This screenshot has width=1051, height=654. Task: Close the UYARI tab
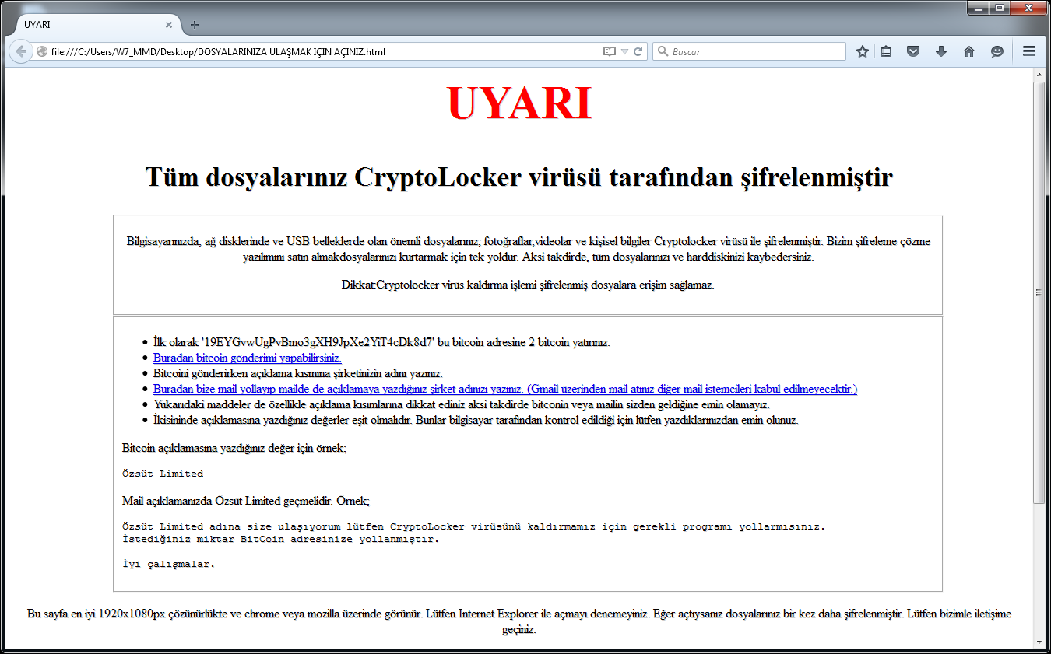(169, 25)
